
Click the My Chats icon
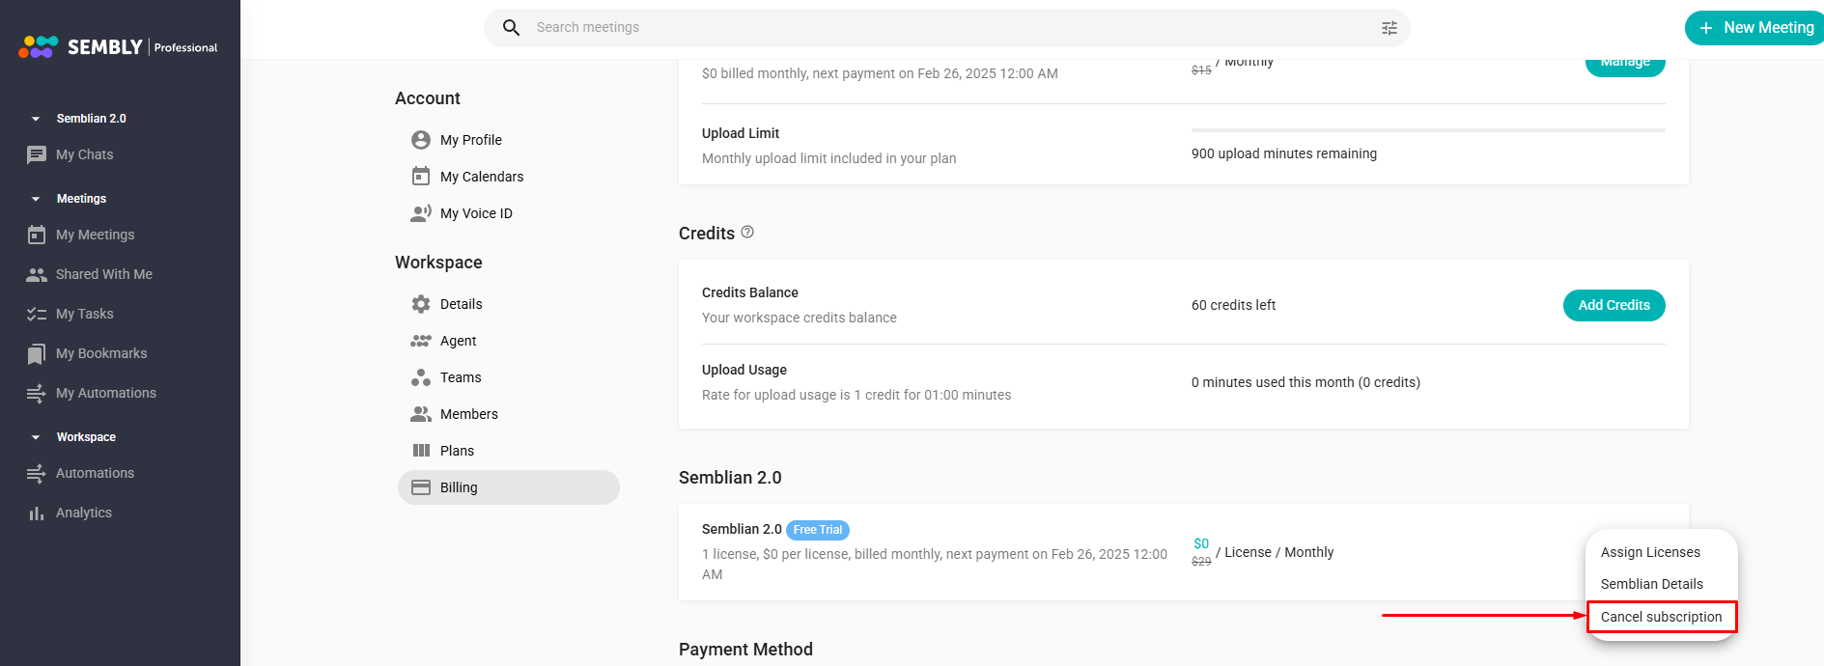pyautogui.click(x=37, y=154)
